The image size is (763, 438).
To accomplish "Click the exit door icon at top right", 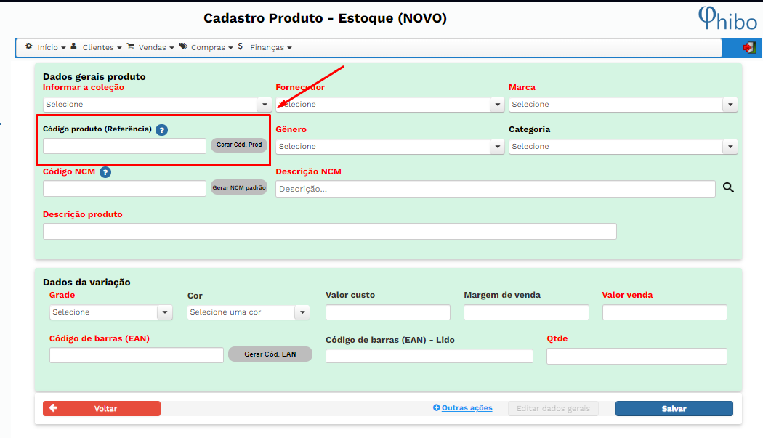I will (x=749, y=47).
